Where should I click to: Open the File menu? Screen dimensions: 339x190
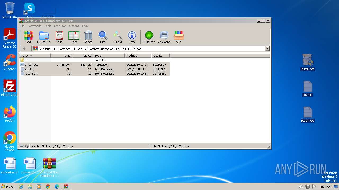pos(22,26)
